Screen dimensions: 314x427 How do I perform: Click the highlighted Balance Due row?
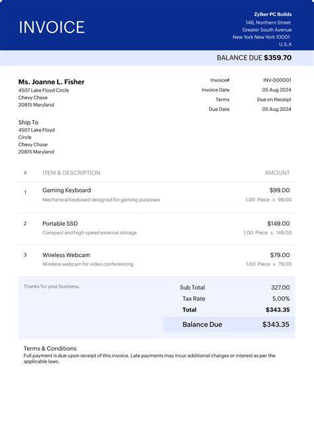(x=229, y=325)
